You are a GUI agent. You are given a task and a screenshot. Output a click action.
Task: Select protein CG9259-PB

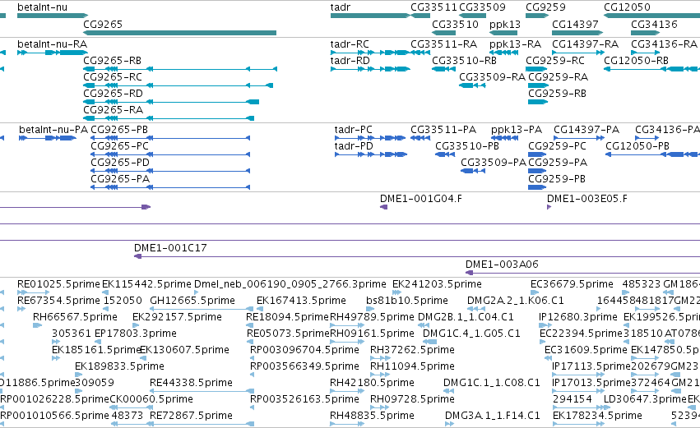(x=537, y=187)
